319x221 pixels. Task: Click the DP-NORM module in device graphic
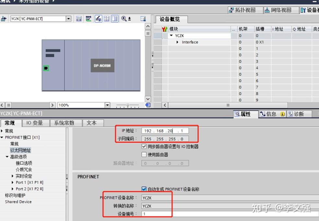click(x=102, y=66)
